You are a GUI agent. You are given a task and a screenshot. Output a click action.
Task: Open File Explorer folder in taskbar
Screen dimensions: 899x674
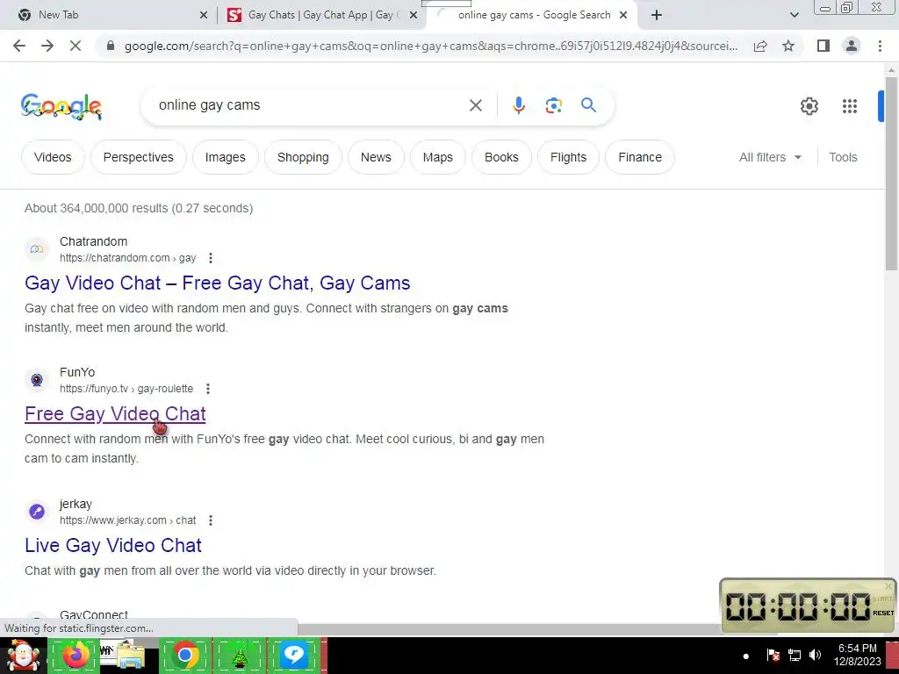[x=130, y=656]
